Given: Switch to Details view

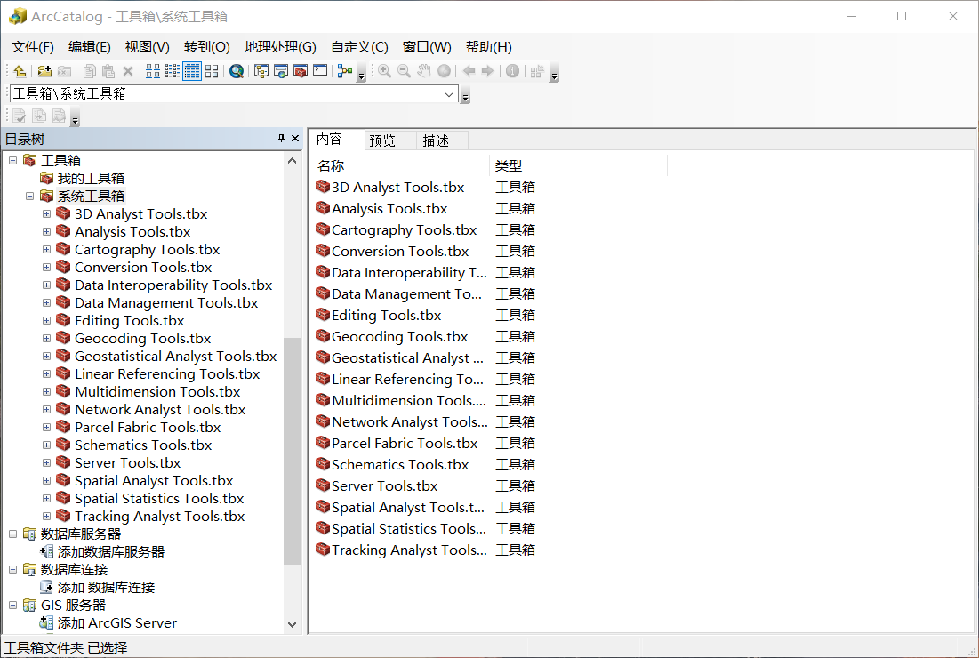Looking at the screenshot, I should [192, 71].
